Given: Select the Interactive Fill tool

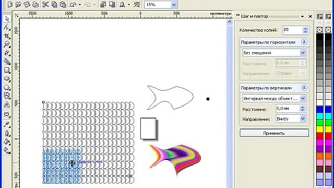Looking at the screenshot, I should click(7, 150).
